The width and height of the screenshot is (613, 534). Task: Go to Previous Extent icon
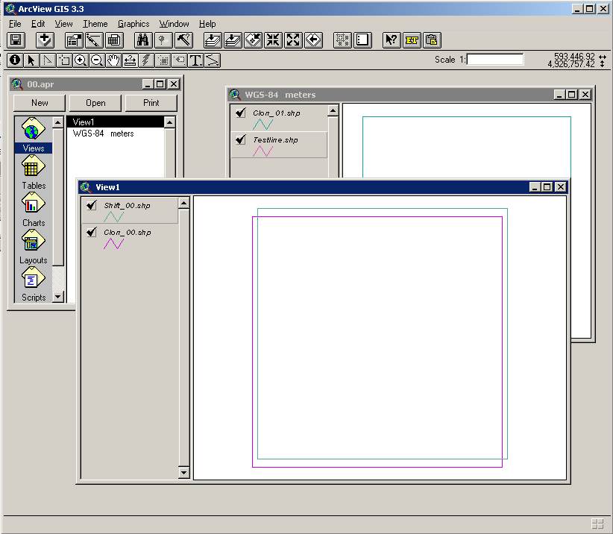coord(313,40)
